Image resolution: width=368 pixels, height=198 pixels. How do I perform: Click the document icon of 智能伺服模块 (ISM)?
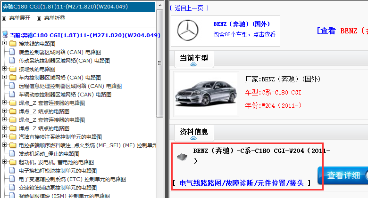click(12, 196)
